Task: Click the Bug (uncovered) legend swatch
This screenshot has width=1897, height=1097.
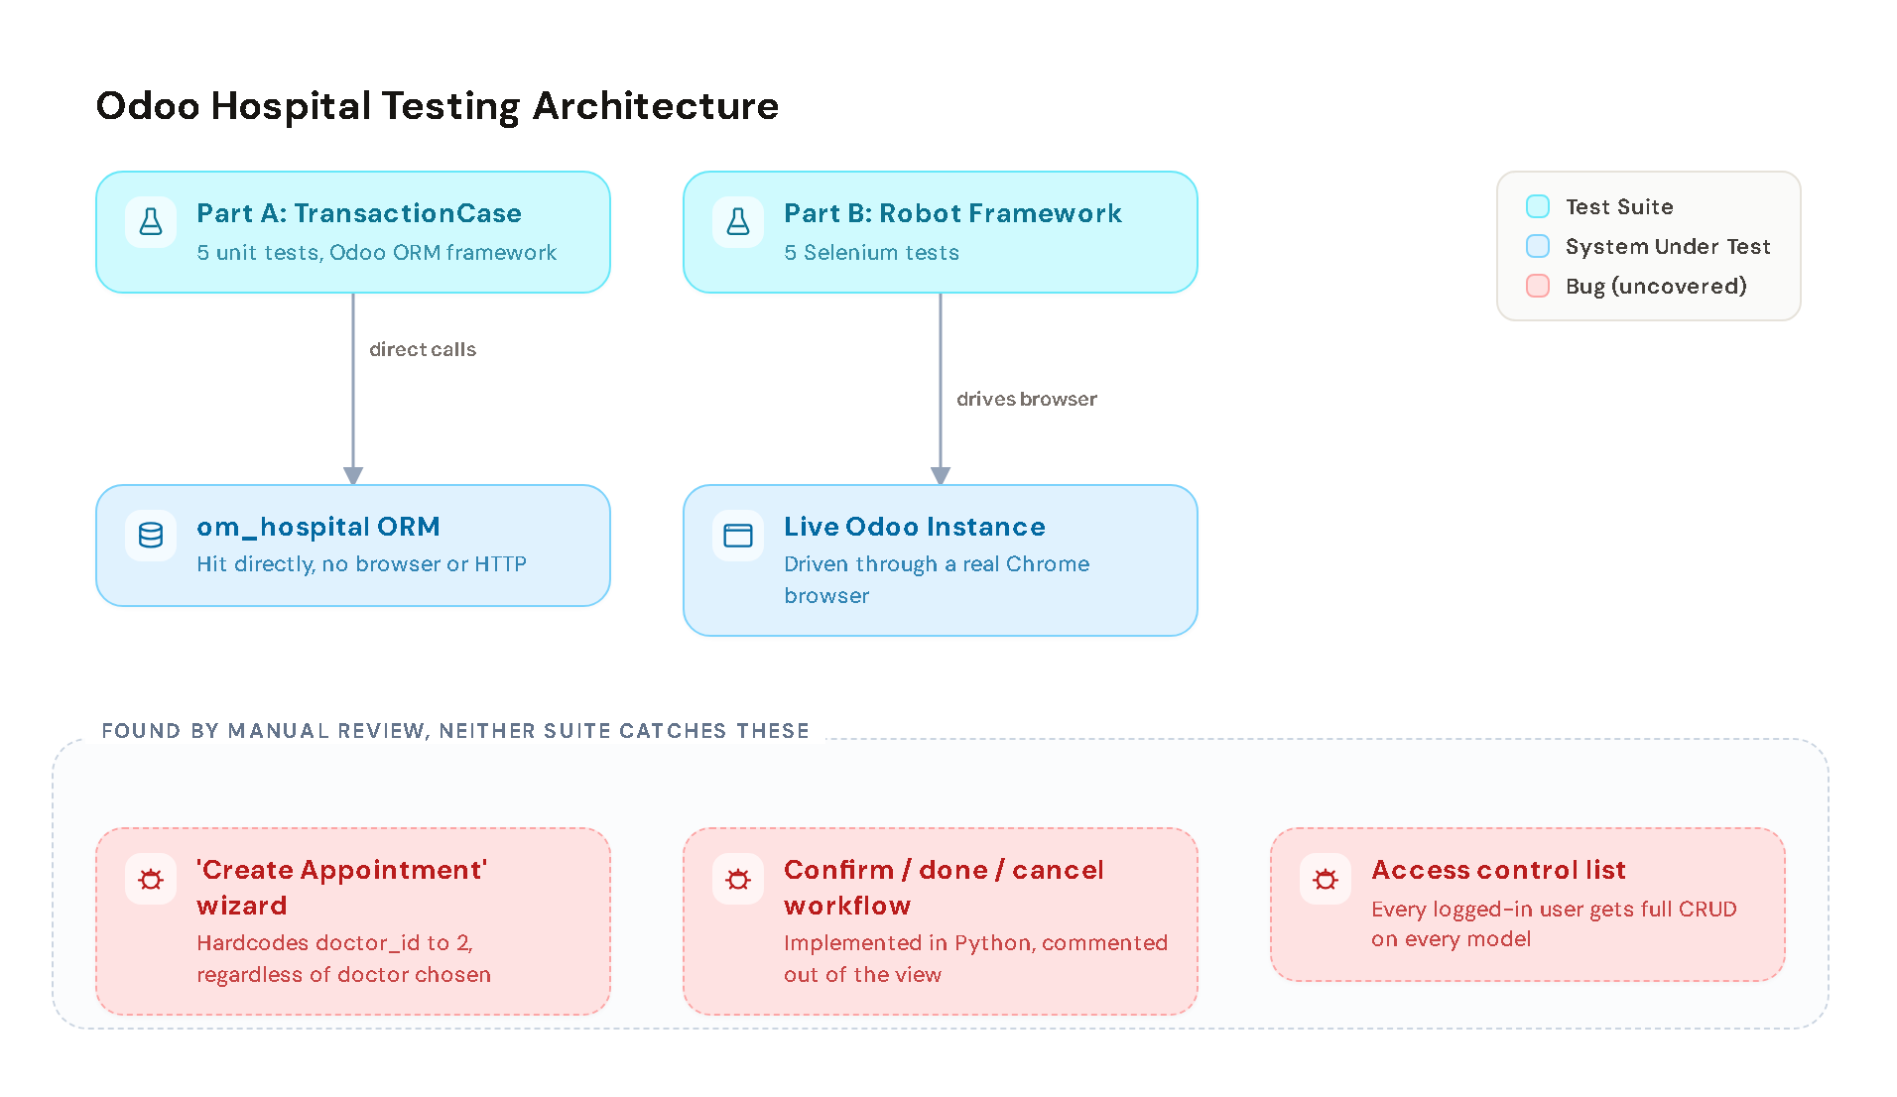Action: click(1538, 286)
